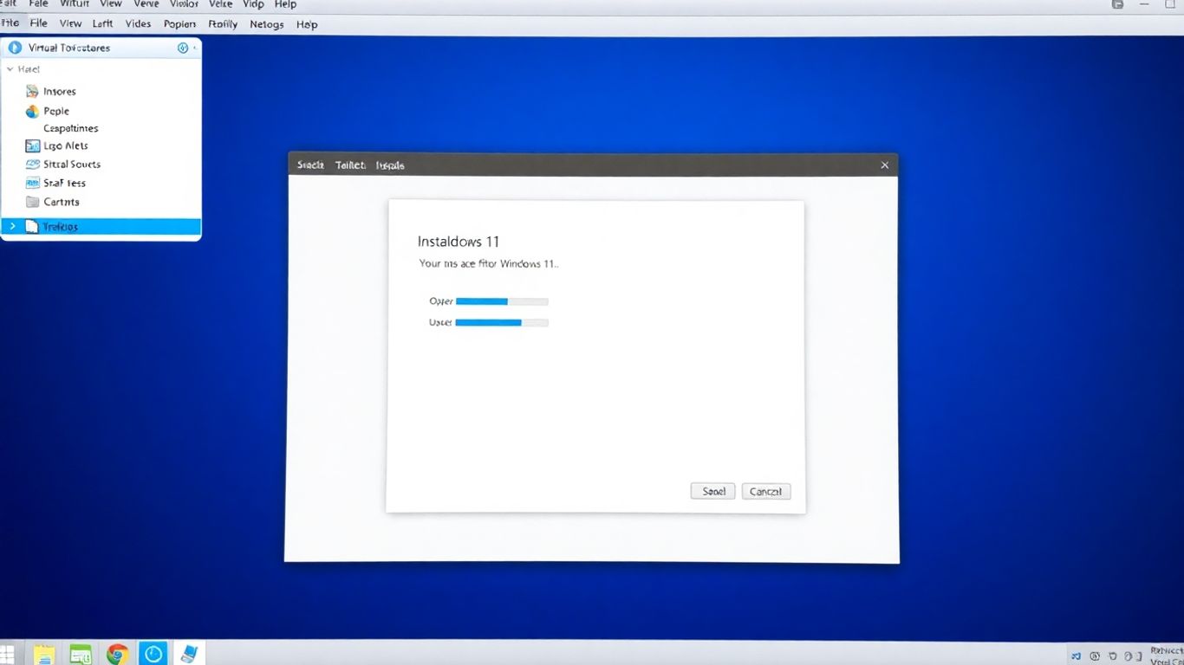Click the Sraf Tess icon

pyautogui.click(x=33, y=183)
